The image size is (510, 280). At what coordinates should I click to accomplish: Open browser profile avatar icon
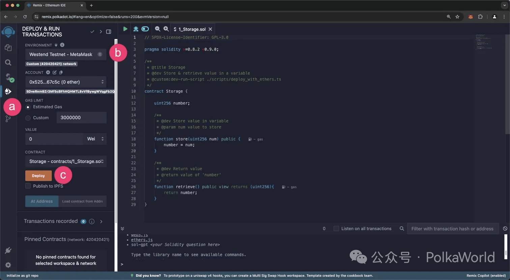click(x=494, y=17)
